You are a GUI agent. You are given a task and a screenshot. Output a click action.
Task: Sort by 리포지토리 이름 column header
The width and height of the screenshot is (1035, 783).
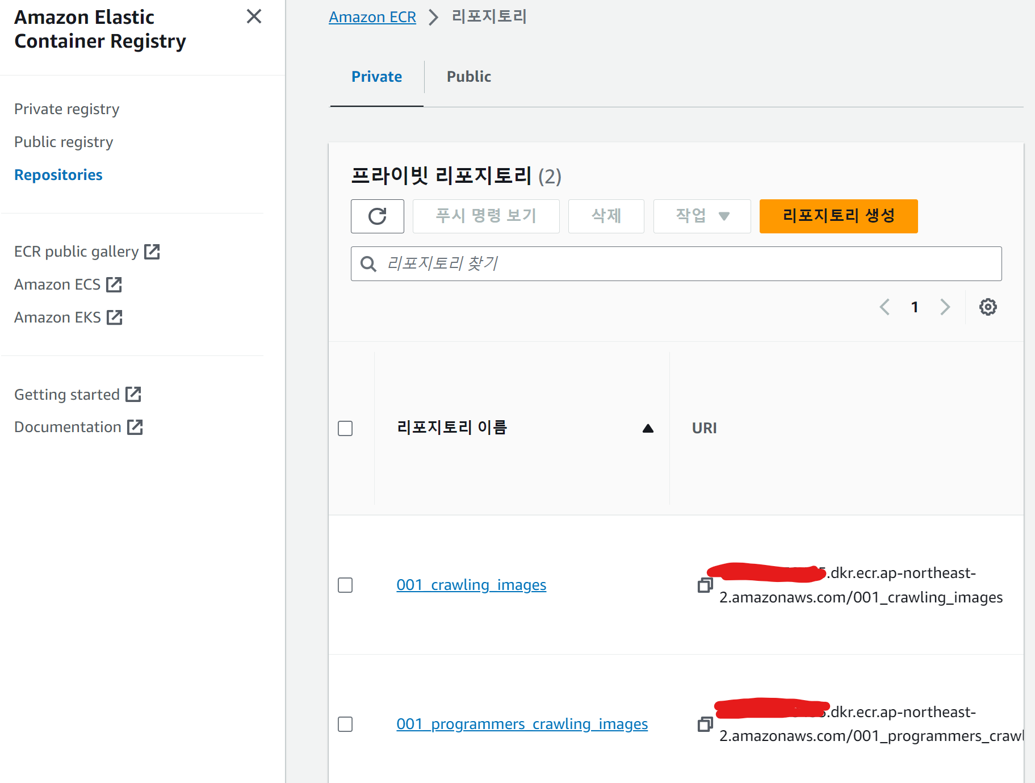pyautogui.click(x=452, y=428)
